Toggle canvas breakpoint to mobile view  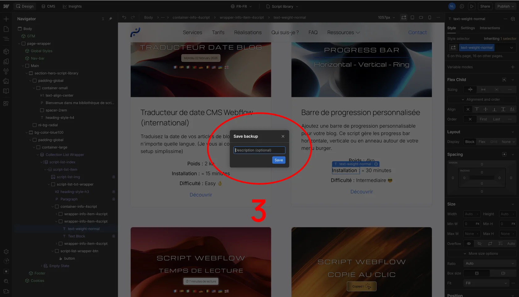(x=429, y=18)
